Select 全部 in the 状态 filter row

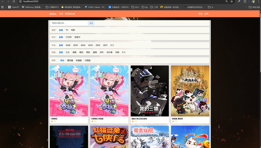click(61, 37)
